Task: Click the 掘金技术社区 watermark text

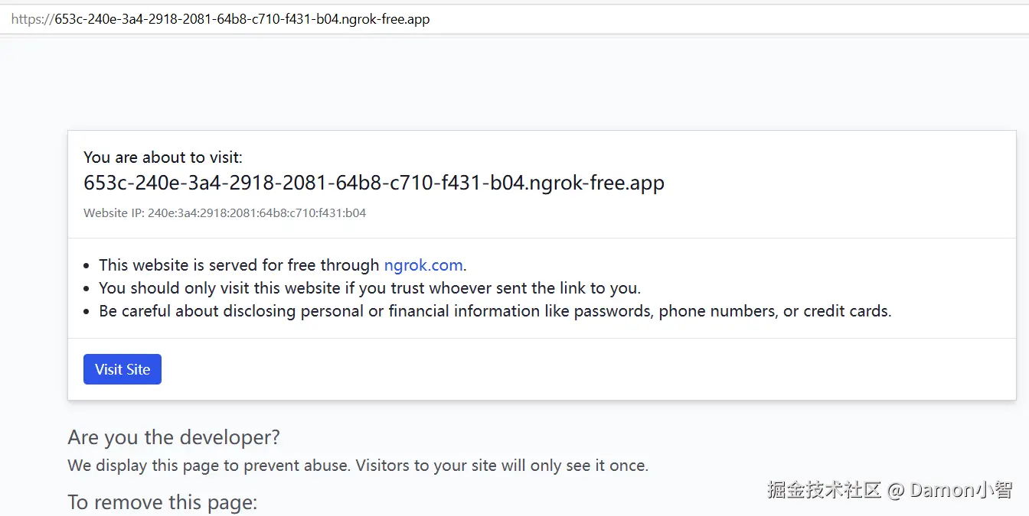Action: tap(824, 490)
